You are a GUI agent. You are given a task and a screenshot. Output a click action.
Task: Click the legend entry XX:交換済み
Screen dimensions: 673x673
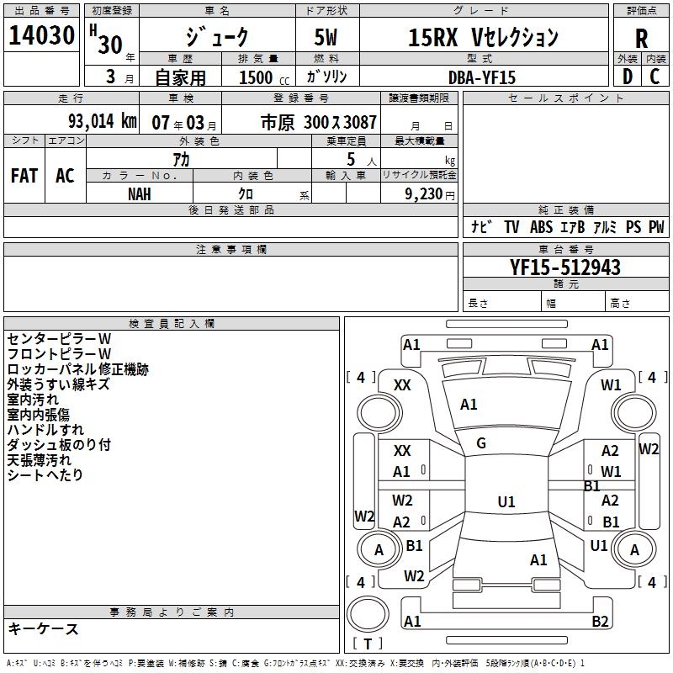point(360,664)
